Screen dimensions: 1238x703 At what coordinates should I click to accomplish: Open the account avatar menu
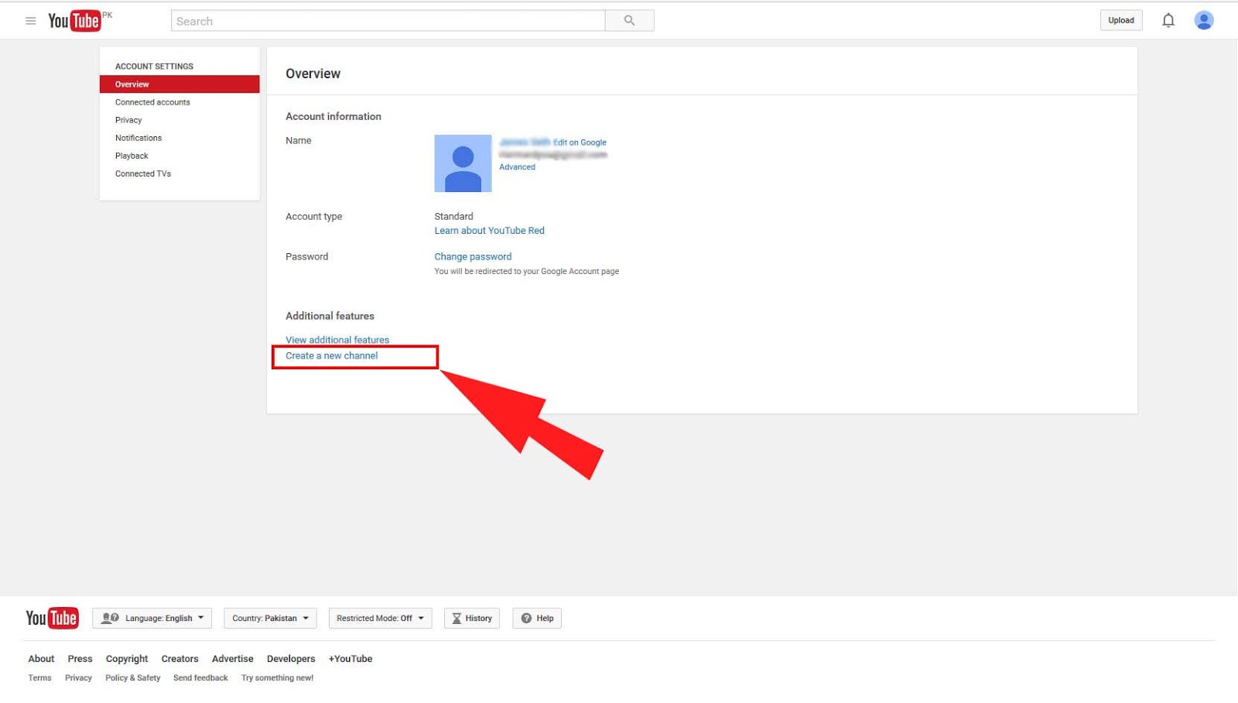coord(1203,20)
